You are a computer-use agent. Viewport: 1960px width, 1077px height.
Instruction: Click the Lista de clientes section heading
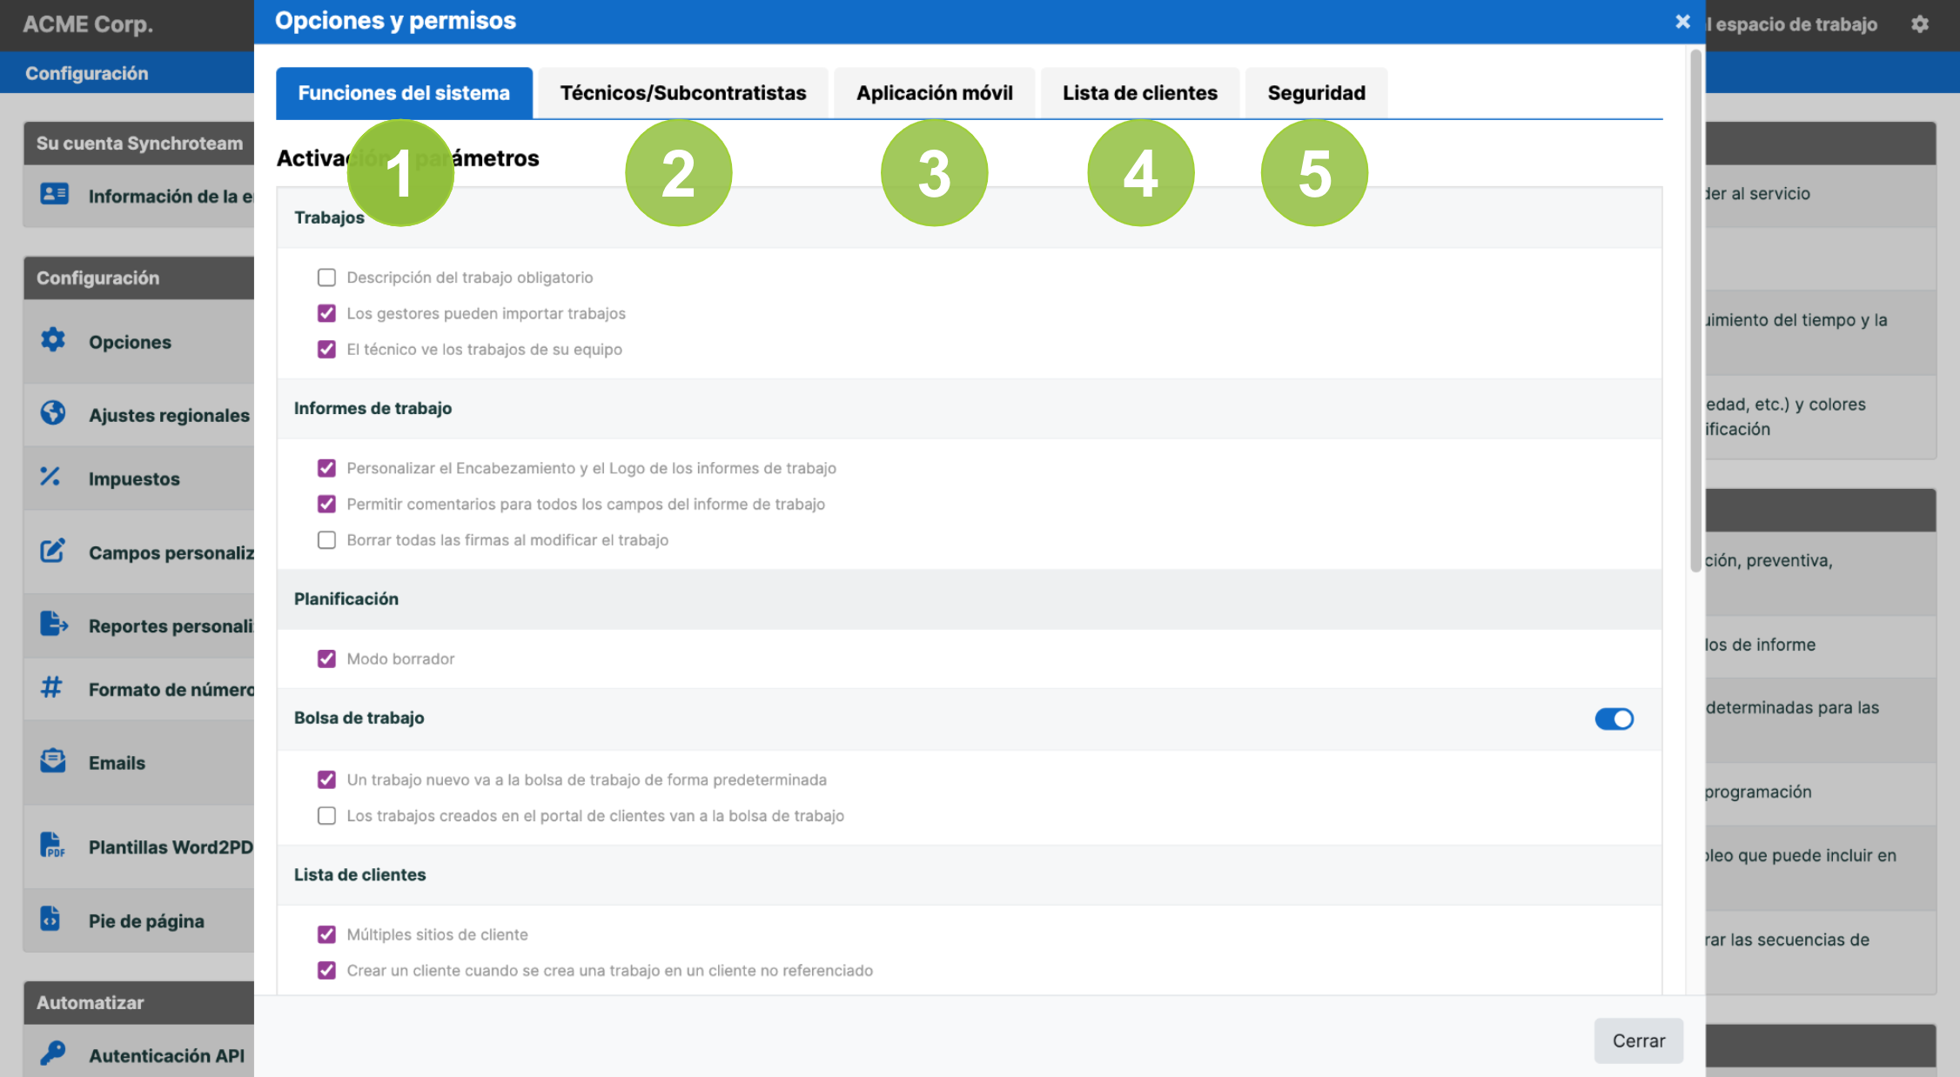point(359,874)
